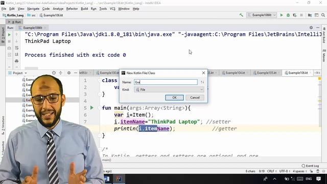Viewport: 327px width, 184px height.
Task: Run with coverage from the main toolbar
Action: click(x=295, y=15)
